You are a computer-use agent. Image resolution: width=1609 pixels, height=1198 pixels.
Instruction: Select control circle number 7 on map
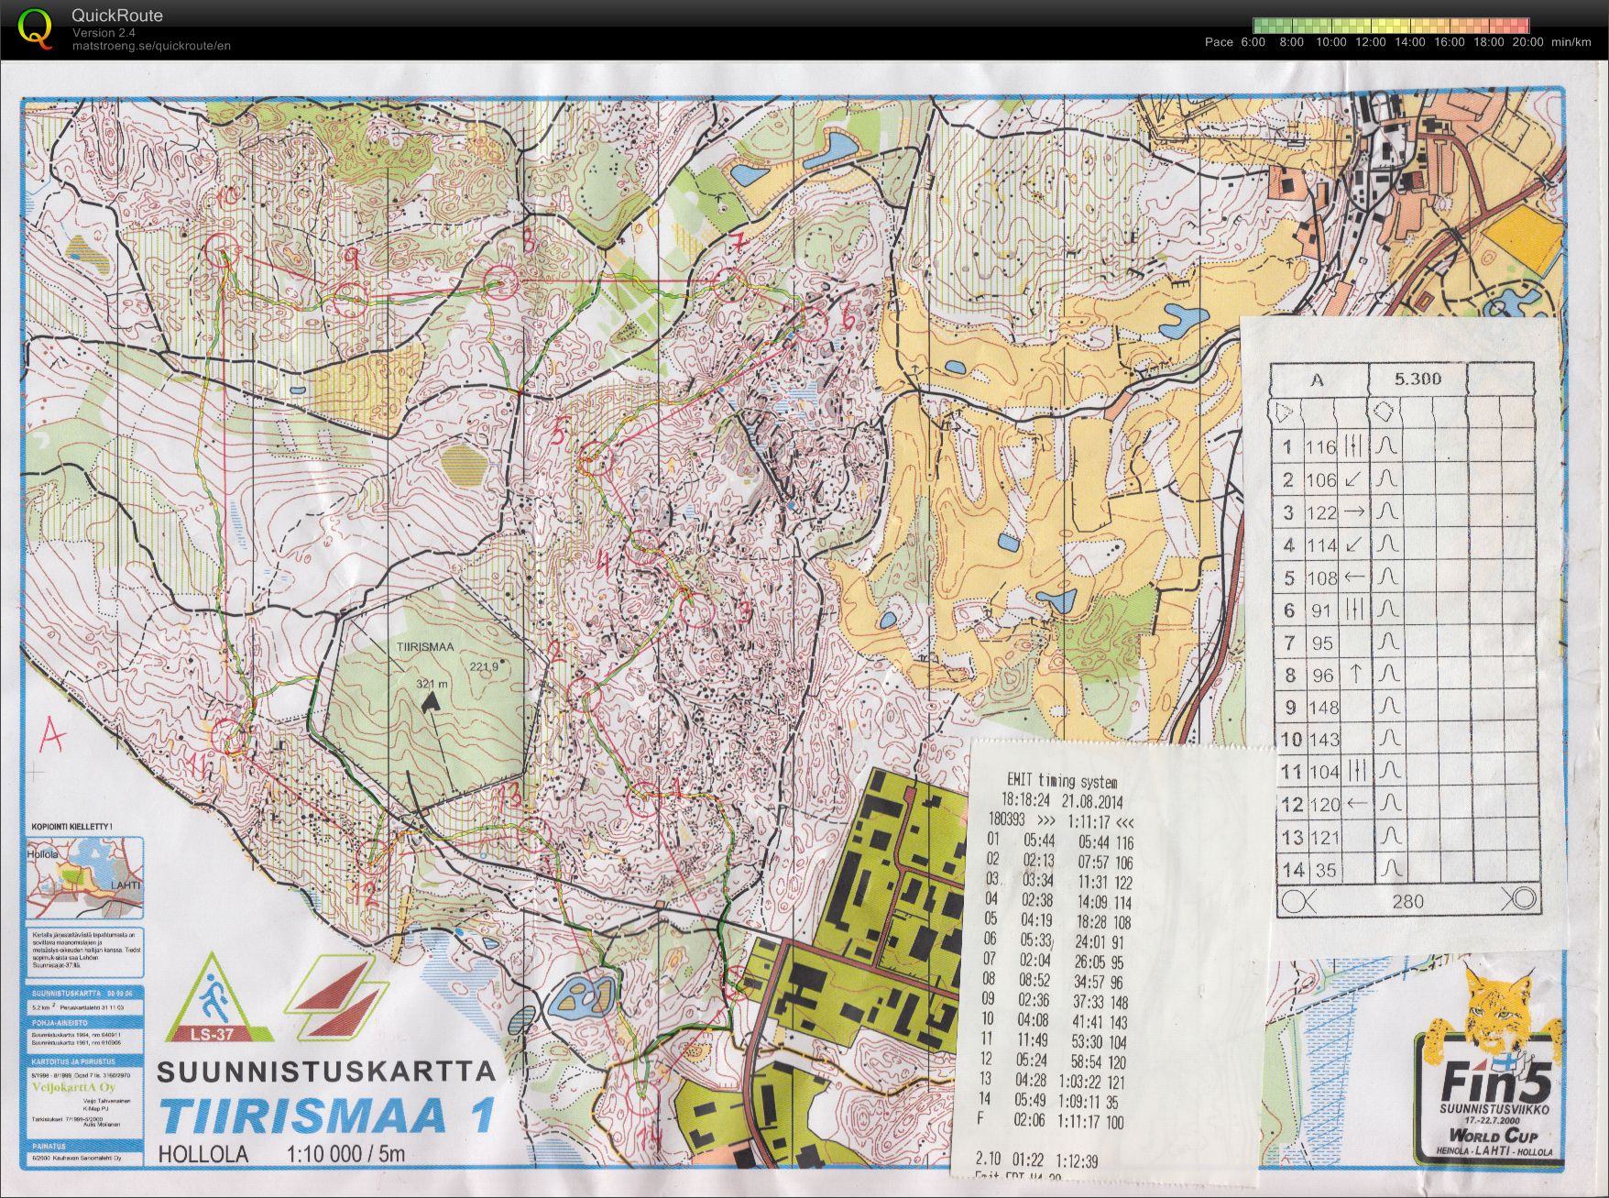click(730, 283)
